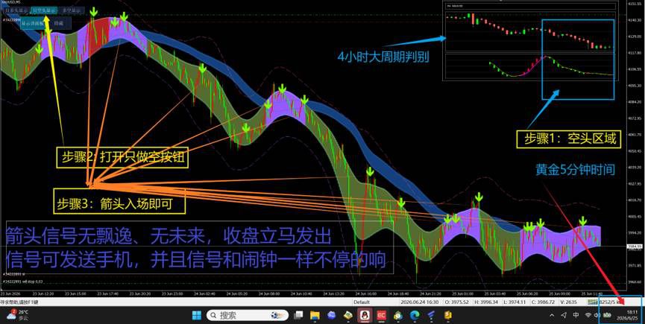
Task: Click status bar time '2026.06.24 16:30'
Action: click(x=418, y=302)
